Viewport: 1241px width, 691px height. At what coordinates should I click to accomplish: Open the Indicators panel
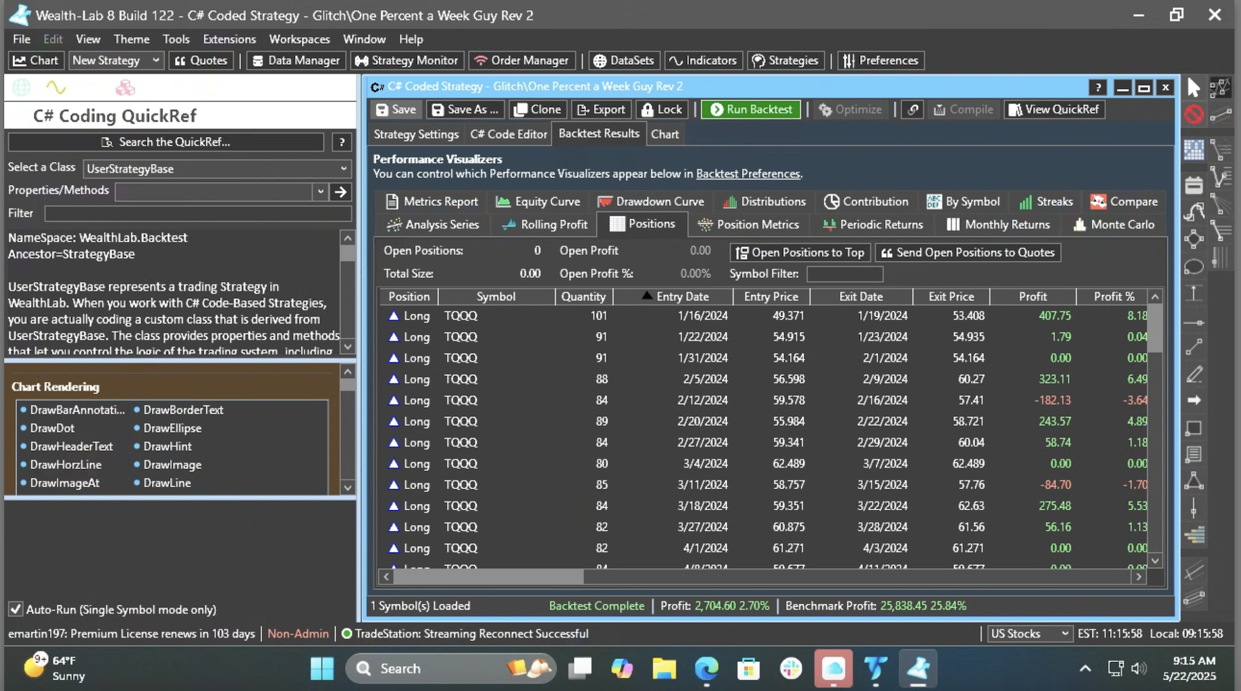coord(704,60)
